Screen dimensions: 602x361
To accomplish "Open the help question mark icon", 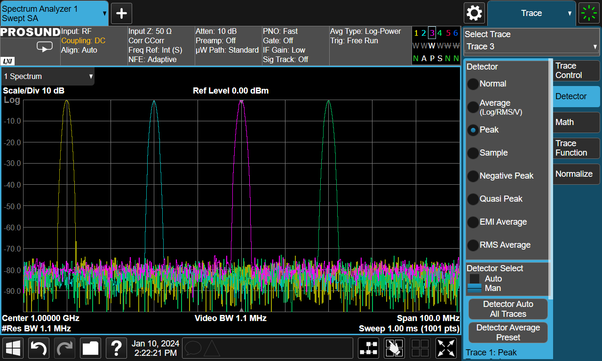I will click(x=116, y=348).
